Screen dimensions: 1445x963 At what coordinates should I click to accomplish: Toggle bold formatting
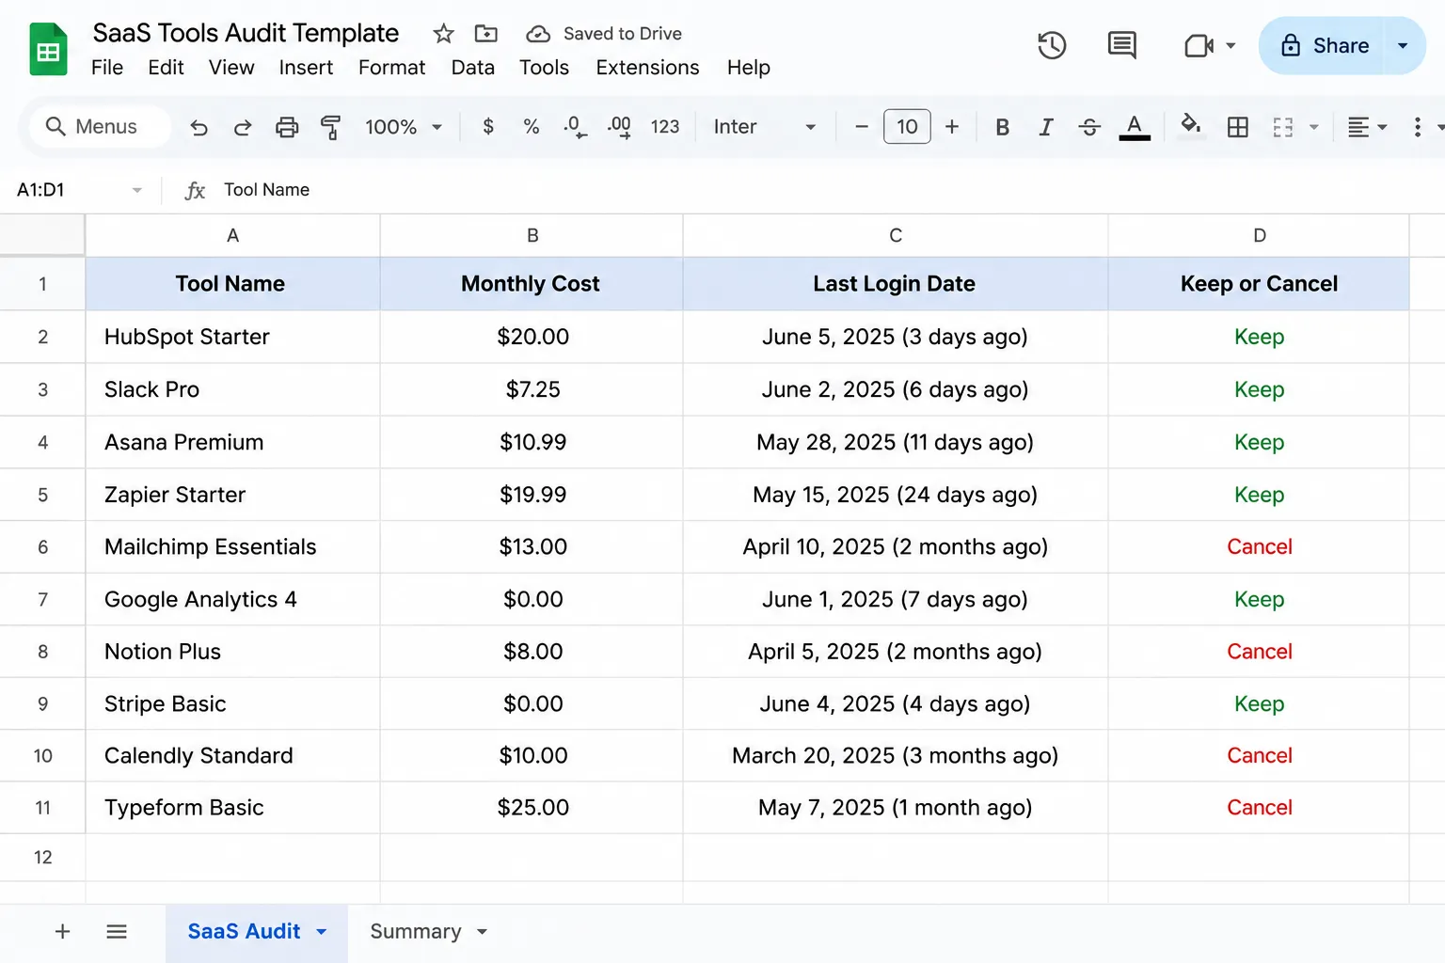click(x=1002, y=127)
